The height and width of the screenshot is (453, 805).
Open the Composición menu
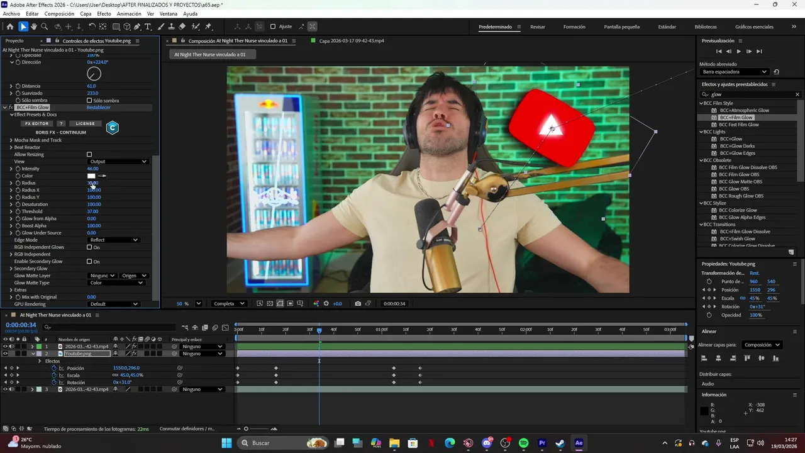pos(59,13)
